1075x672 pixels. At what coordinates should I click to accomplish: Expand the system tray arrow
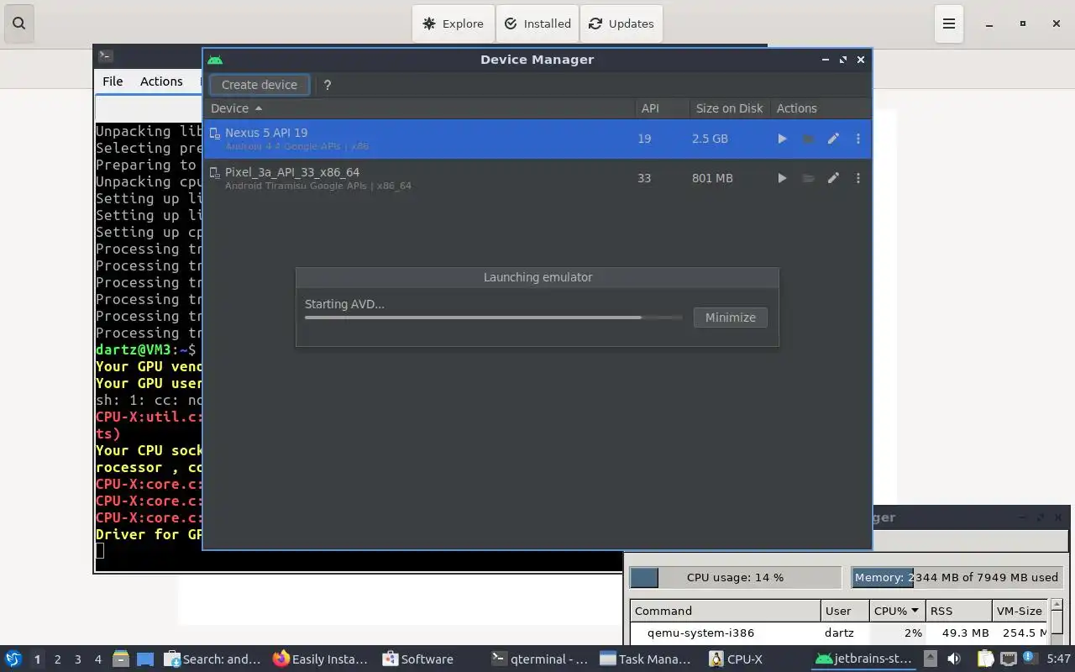pyautogui.click(x=931, y=659)
